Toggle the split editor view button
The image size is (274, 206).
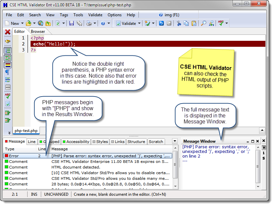8,87
